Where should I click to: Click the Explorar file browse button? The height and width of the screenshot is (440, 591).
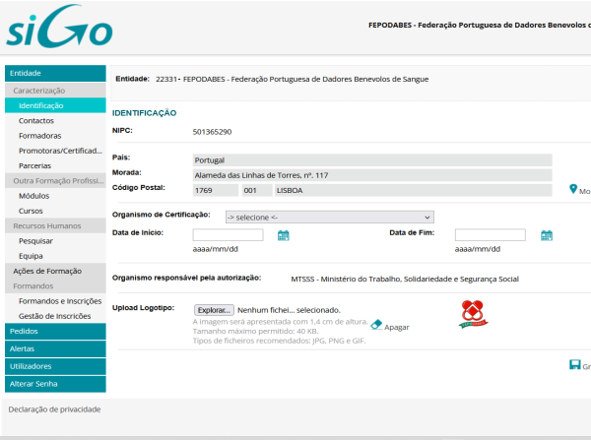point(213,309)
